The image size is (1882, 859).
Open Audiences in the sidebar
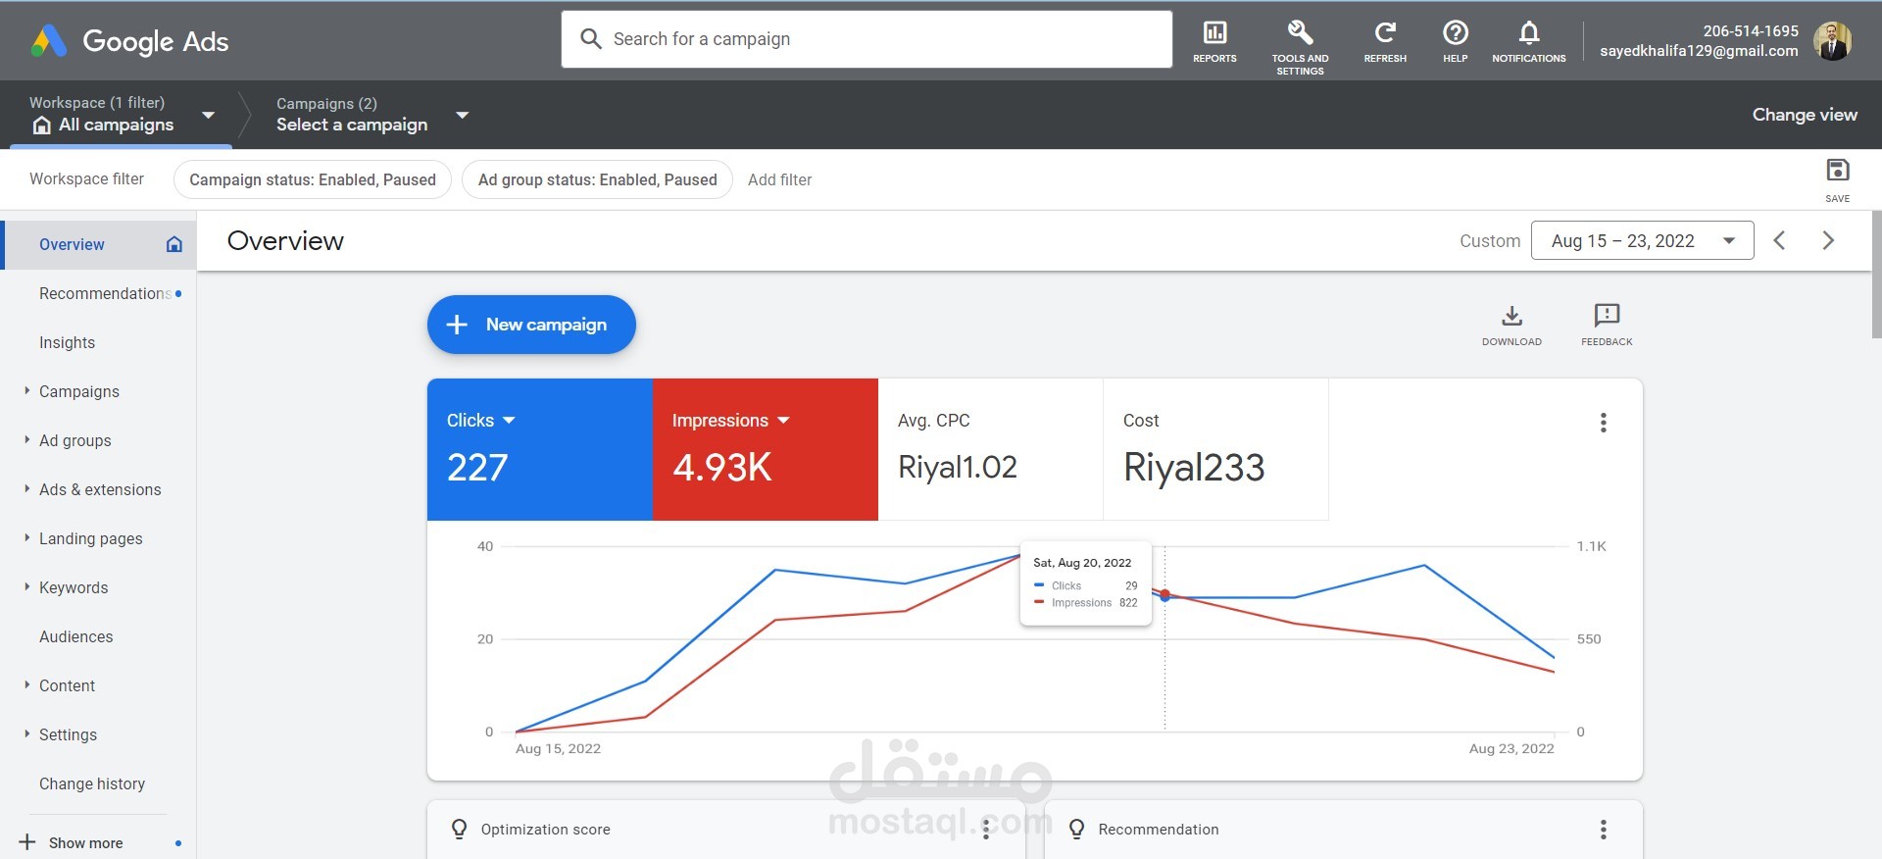coord(75,636)
